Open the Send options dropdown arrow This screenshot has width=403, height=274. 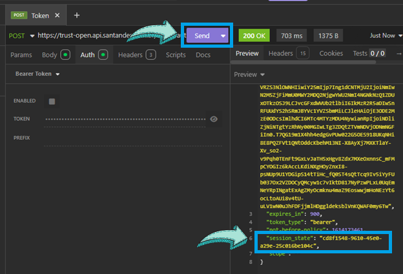coord(223,35)
